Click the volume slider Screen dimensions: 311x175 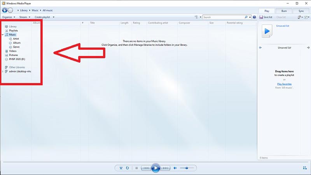pos(187,168)
